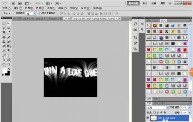Viewport: 193px width, 122px height.
Task: Switch to the 摄影 workspace
Action: [x=163, y=3]
